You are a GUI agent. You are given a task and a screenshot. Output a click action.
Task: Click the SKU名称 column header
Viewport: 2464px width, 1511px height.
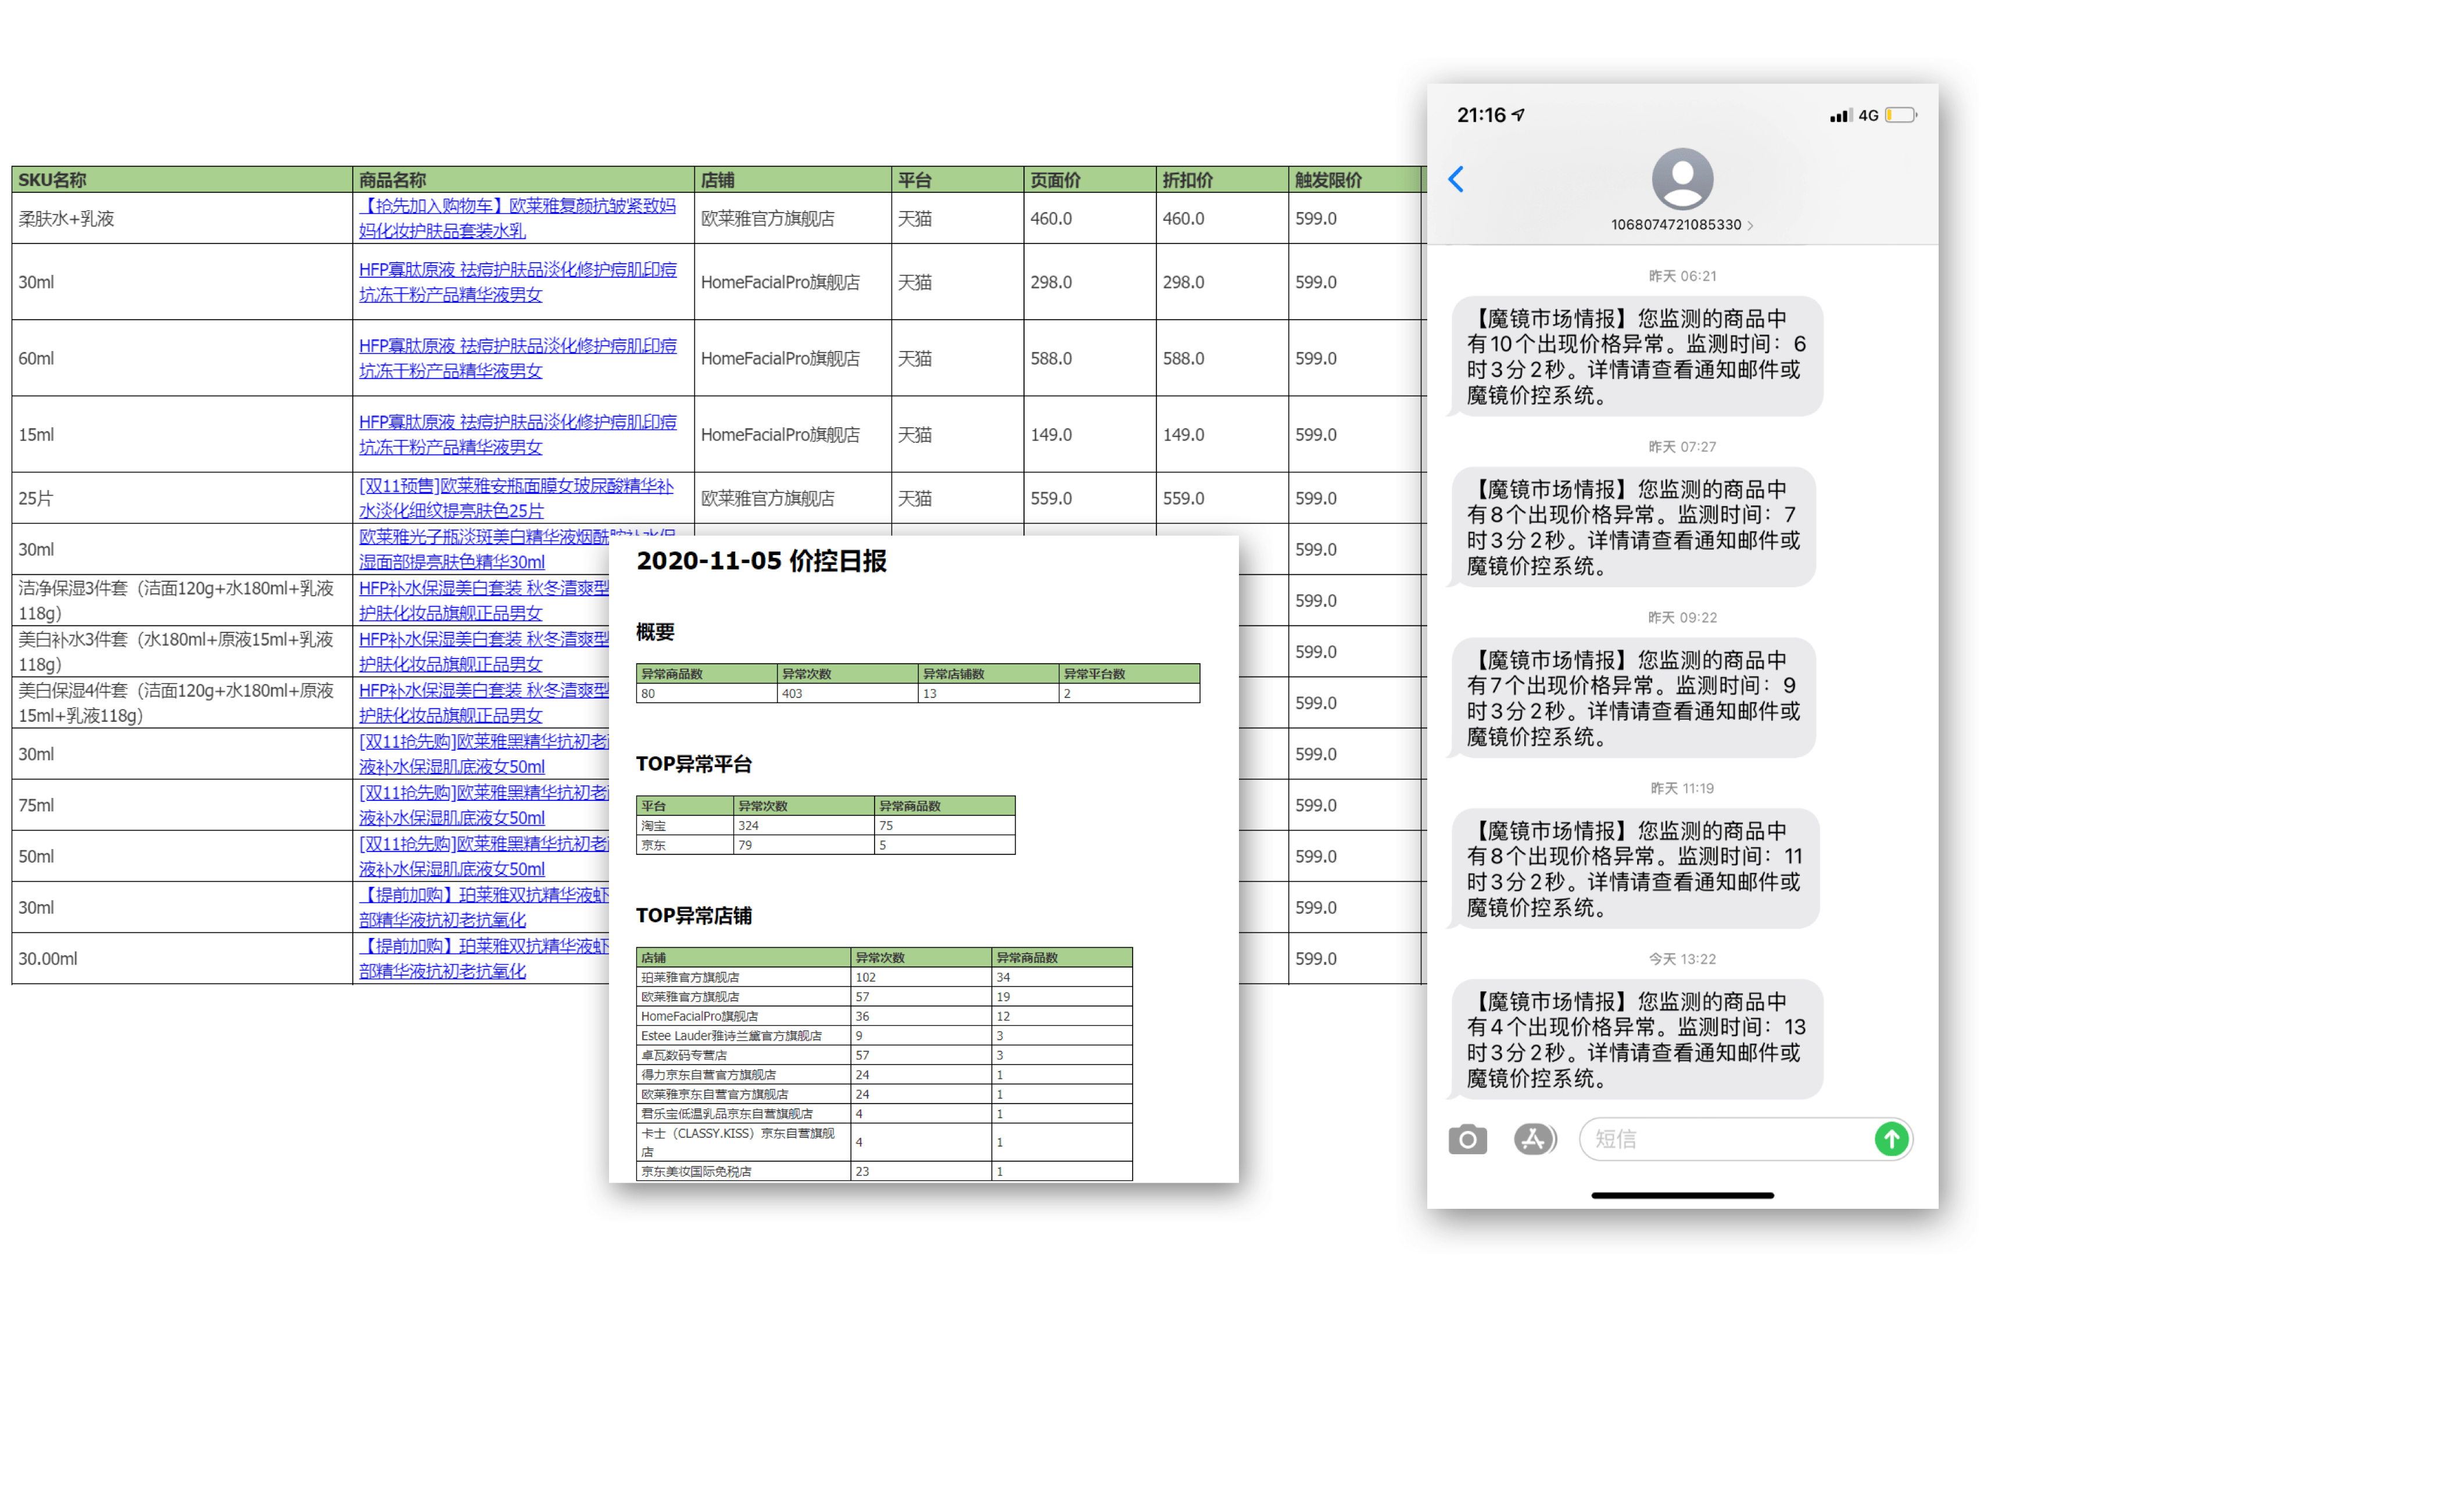coord(52,180)
